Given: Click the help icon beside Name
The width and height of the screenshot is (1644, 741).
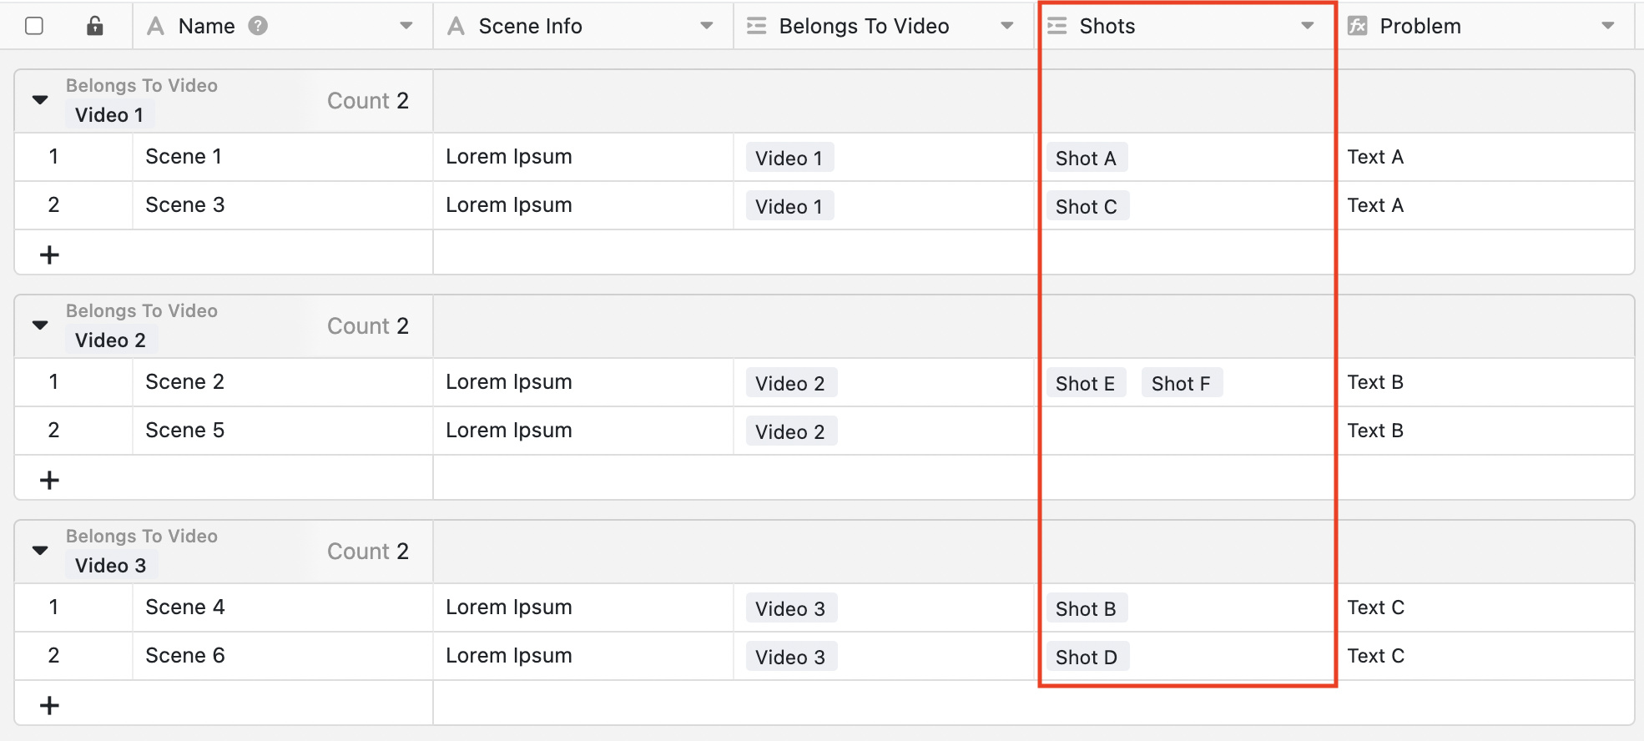Looking at the screenshot, I should point(259,26).
